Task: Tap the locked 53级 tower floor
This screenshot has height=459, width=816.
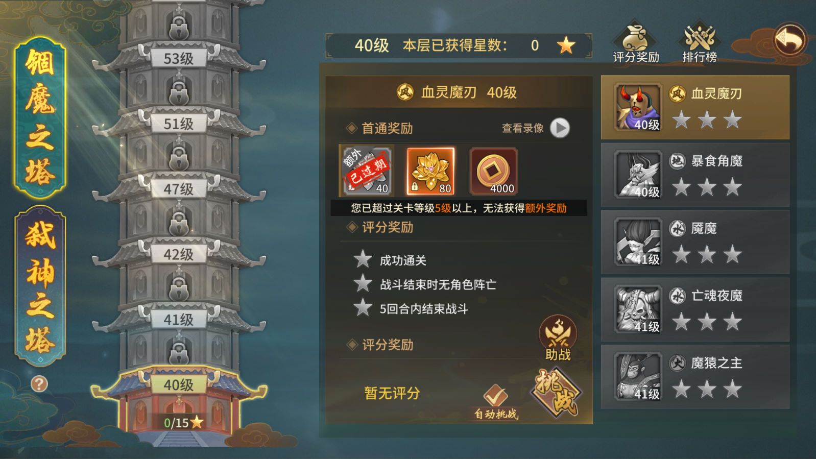Action: [178, 58]
